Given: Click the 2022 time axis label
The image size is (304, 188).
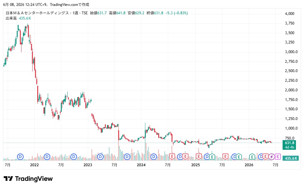Looking at the screenshot, I should tap(34, 165).
